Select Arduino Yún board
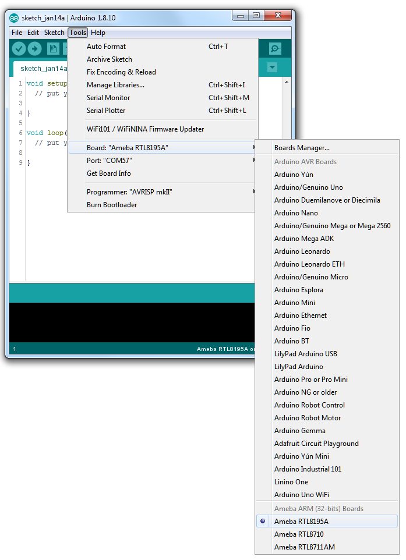406x560 pixels. pos(327,175)
